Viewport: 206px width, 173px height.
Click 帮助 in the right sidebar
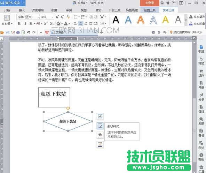tap(201, 157)
